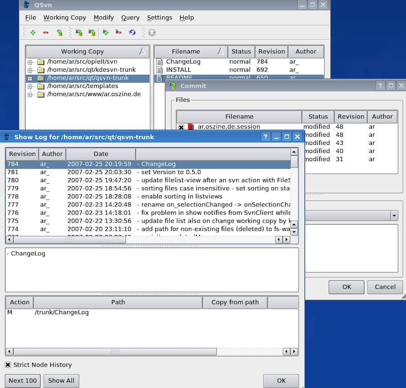Image resolution: width=406 pixels, height=388 pixels.
Task: Open the File menu
Action: [30, 17]
